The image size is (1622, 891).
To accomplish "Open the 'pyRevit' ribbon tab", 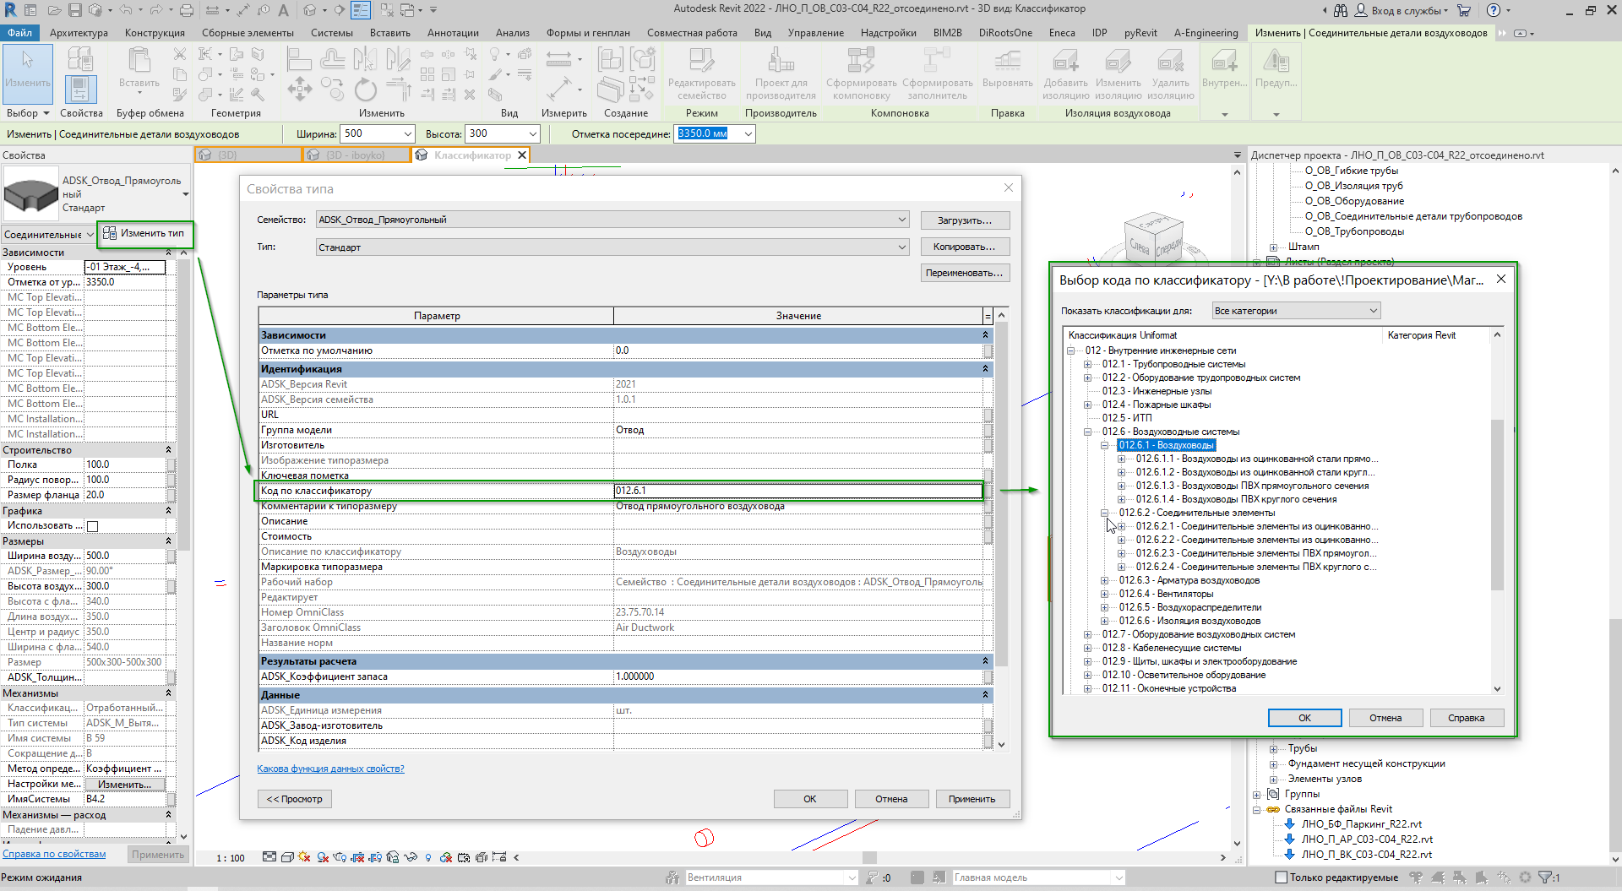I will pos(1140,33).
